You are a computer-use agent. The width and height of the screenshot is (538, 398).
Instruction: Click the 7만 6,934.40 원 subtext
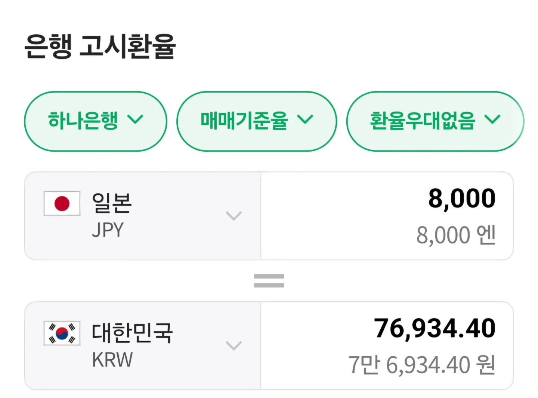(422, 365)
